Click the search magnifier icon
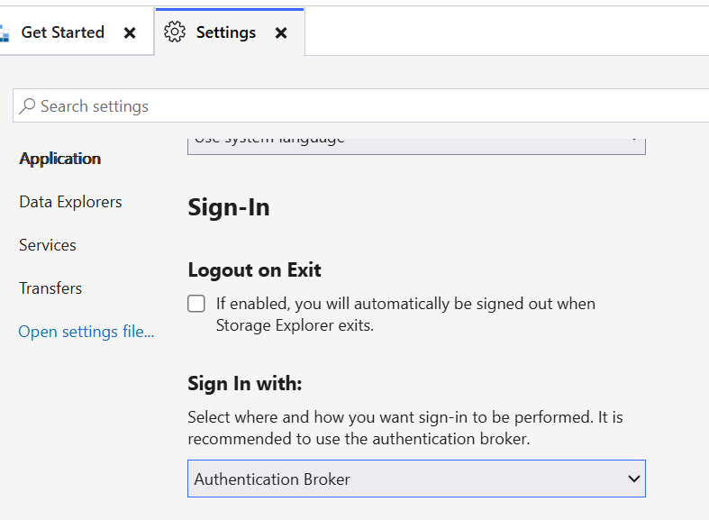709x520 pixels. (x=27, y=106)
